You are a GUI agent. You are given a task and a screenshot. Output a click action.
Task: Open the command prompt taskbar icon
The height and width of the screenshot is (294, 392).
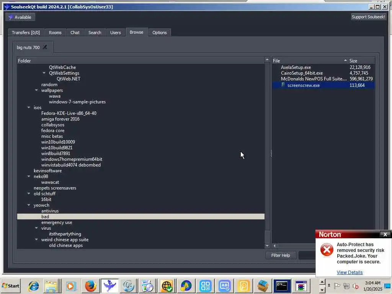point(282,286)
